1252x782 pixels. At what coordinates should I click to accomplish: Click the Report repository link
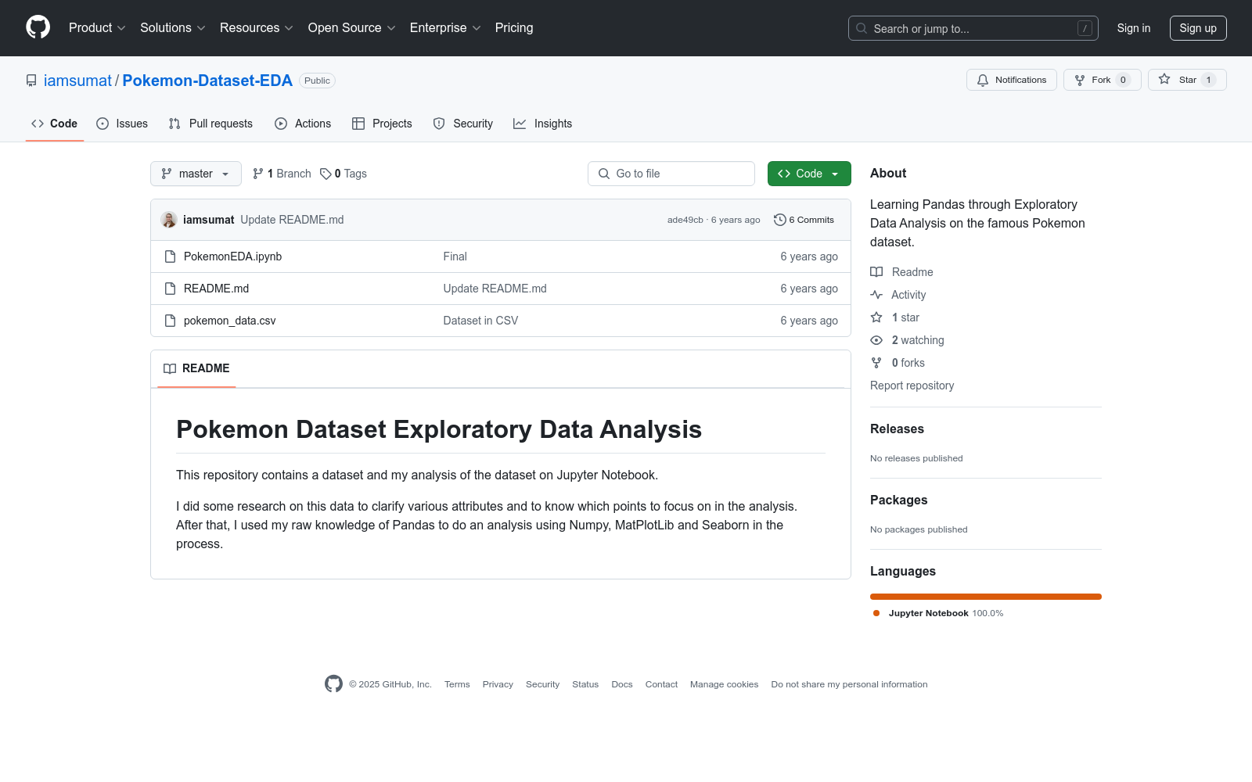point(912,386)
